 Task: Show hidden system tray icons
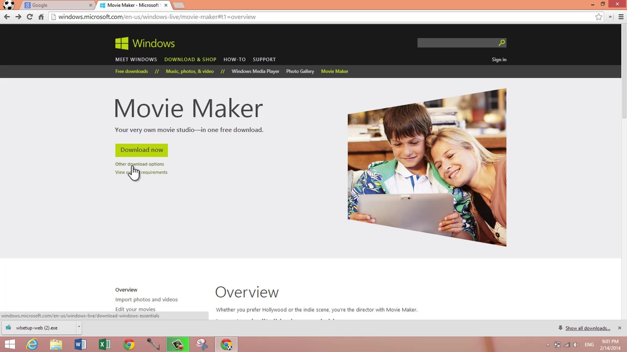548,345
